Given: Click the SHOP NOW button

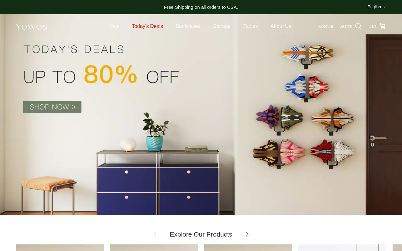Looking at the screenshot, I should (x=52, y=107).
